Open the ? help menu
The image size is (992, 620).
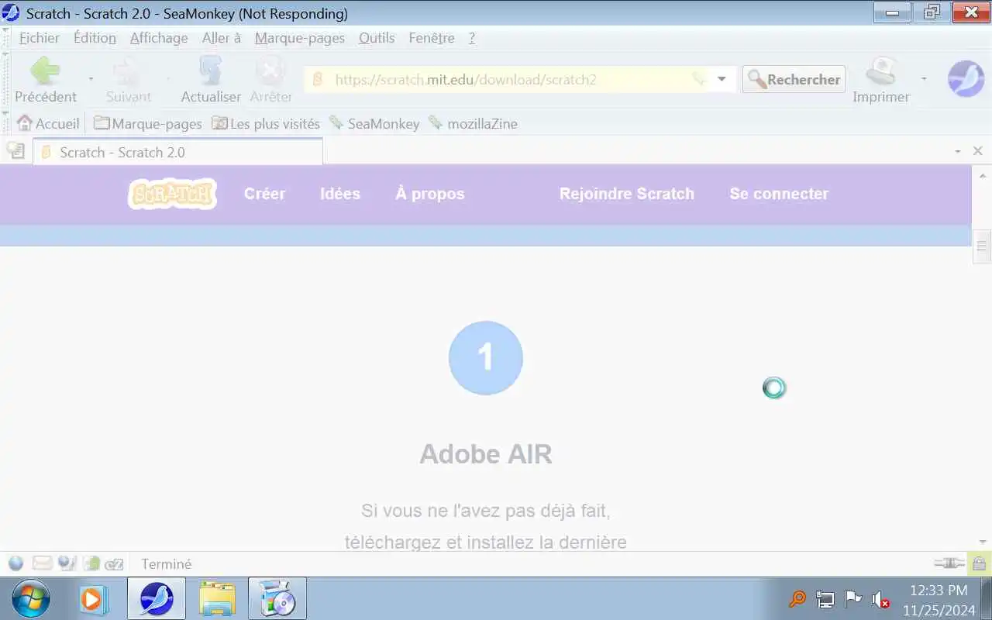472,38
